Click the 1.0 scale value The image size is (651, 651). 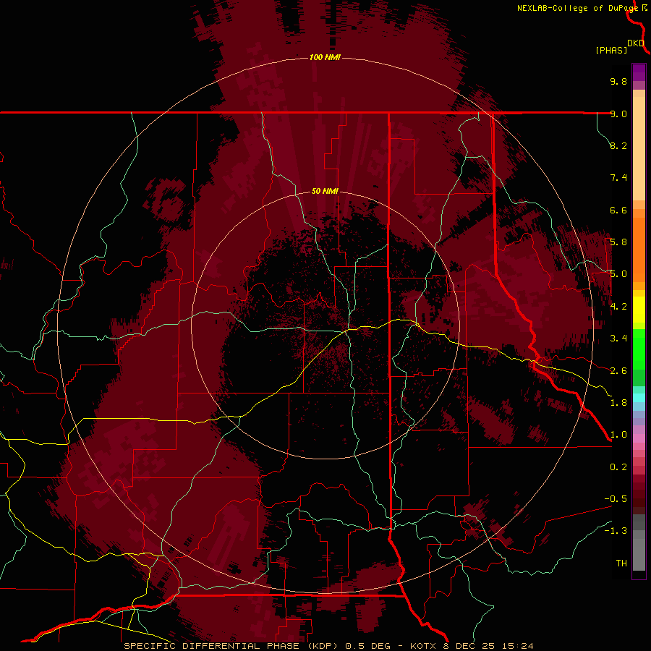tap(618, 435)
